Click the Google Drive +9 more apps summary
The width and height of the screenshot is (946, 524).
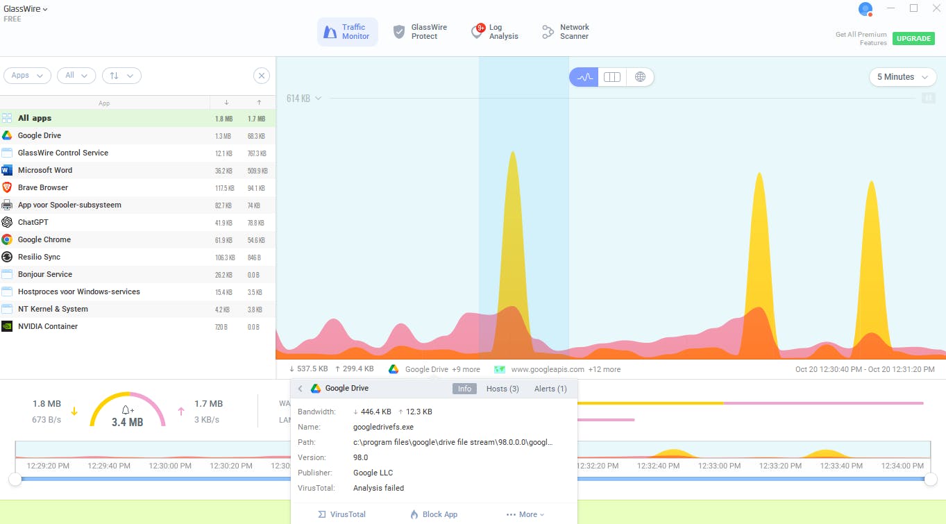(434, 369)
